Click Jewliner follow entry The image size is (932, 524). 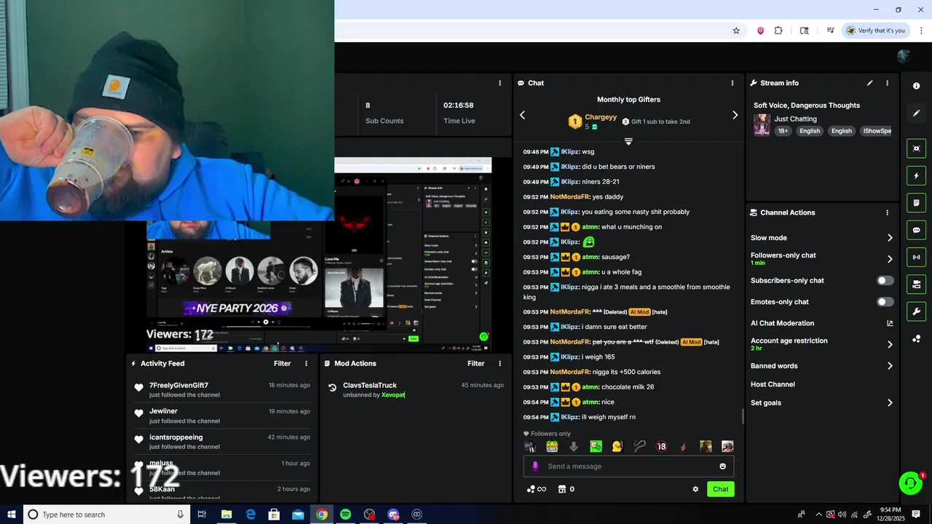tap(222, 416)
